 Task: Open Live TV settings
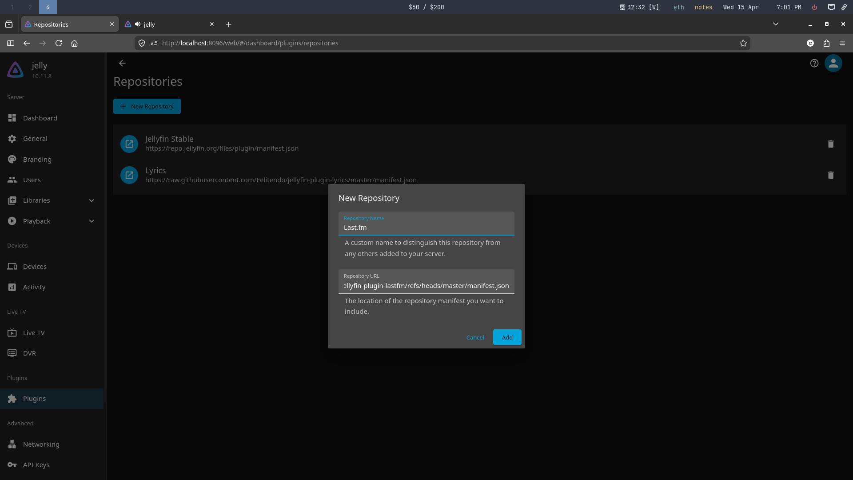pos(52,332)
